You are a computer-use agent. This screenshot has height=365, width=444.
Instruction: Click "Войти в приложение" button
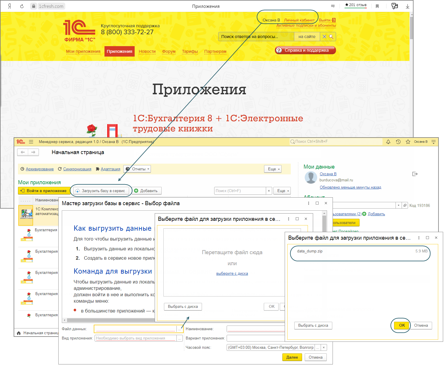tap(44, 191)
